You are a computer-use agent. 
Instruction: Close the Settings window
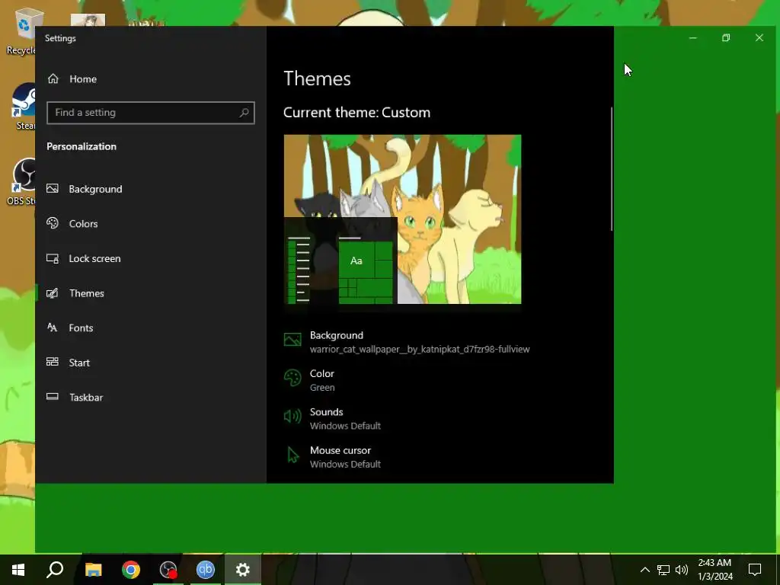(759, 38)
